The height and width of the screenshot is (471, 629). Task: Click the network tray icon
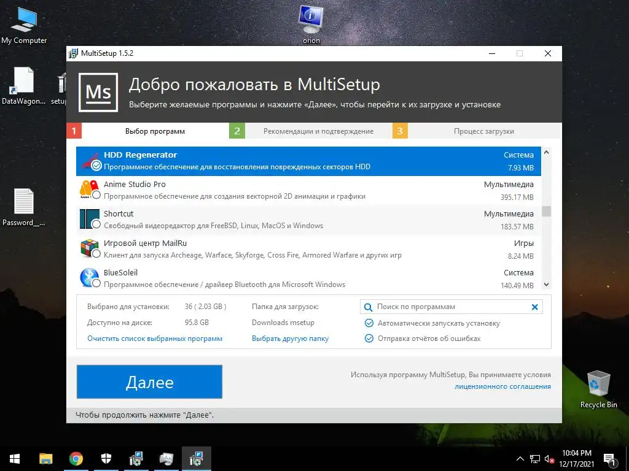(x=535, y=459)
